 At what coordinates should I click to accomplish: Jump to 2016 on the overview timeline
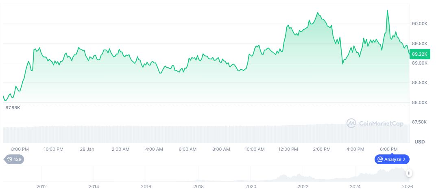tap(146, 187)
